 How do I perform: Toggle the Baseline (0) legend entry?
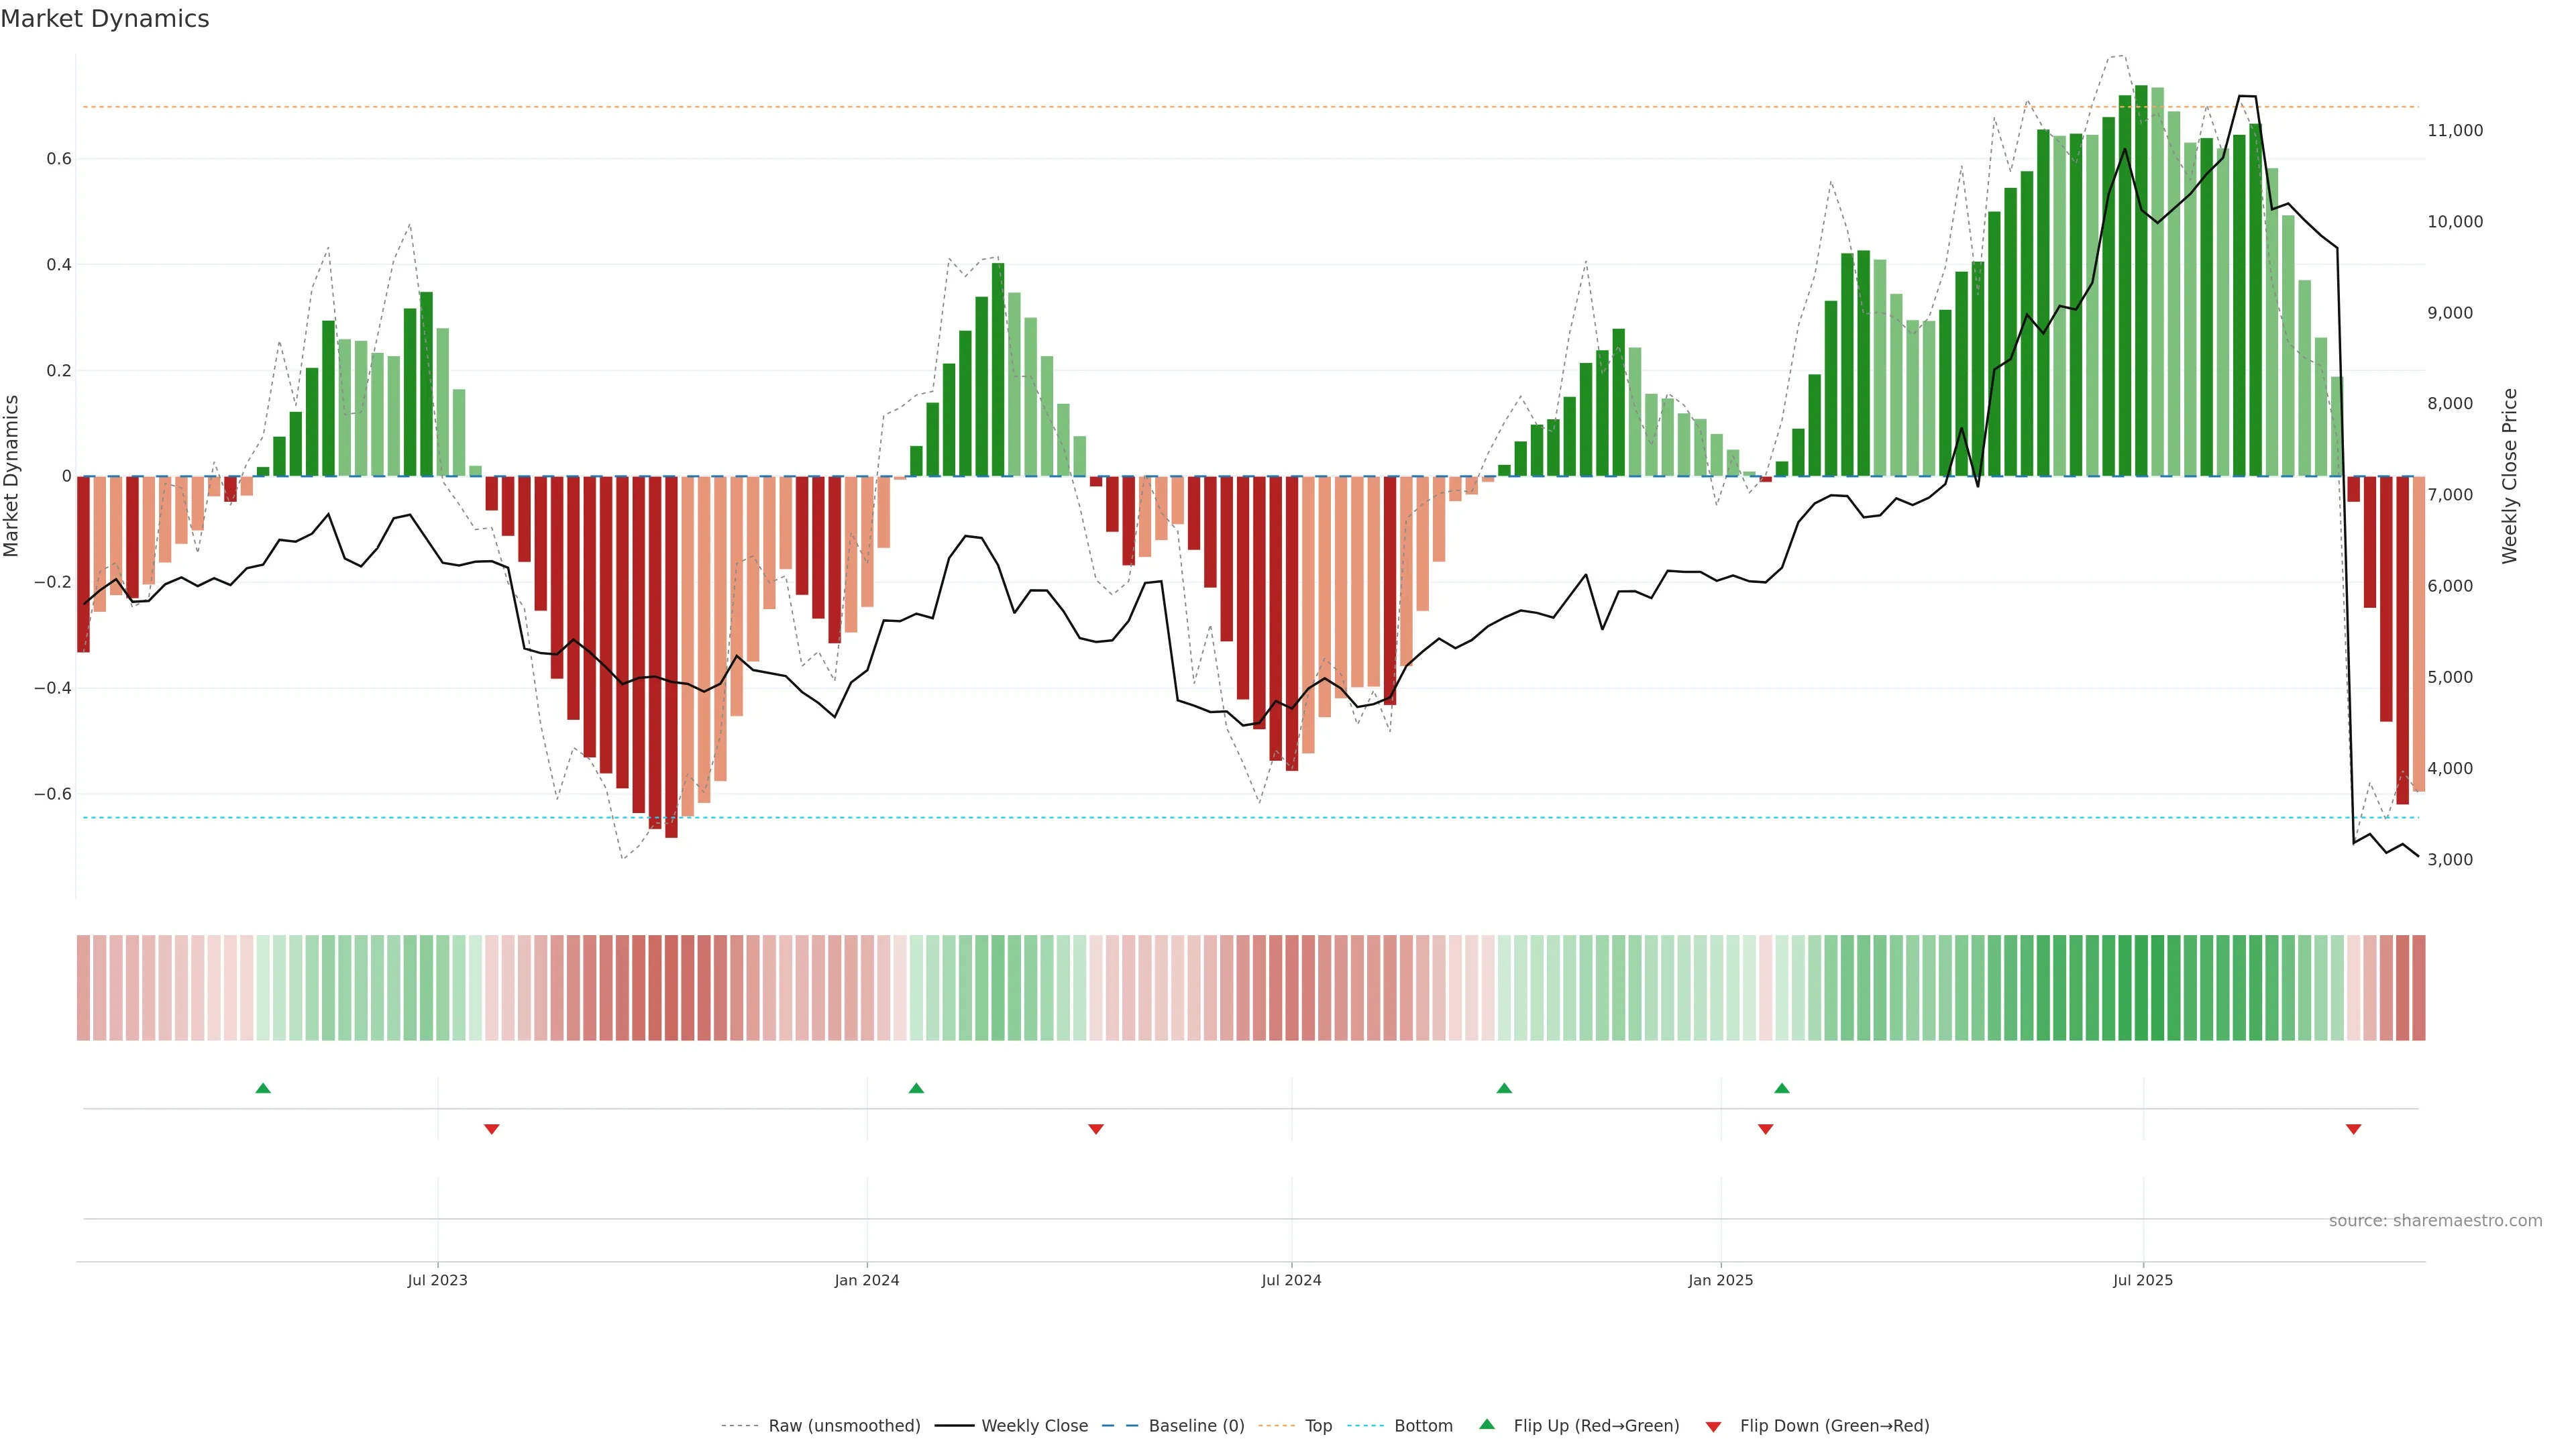(1196, 1426)
